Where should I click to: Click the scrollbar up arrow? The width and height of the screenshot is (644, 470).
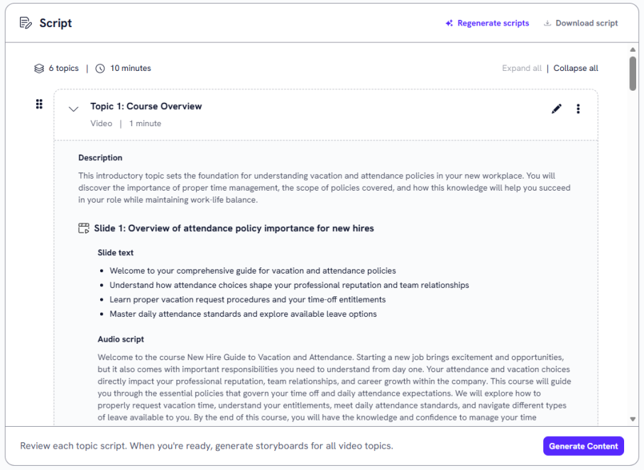[633, 50]
